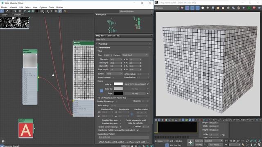Click the Edge No Map button
262x147 pixels.
[135, 94]
